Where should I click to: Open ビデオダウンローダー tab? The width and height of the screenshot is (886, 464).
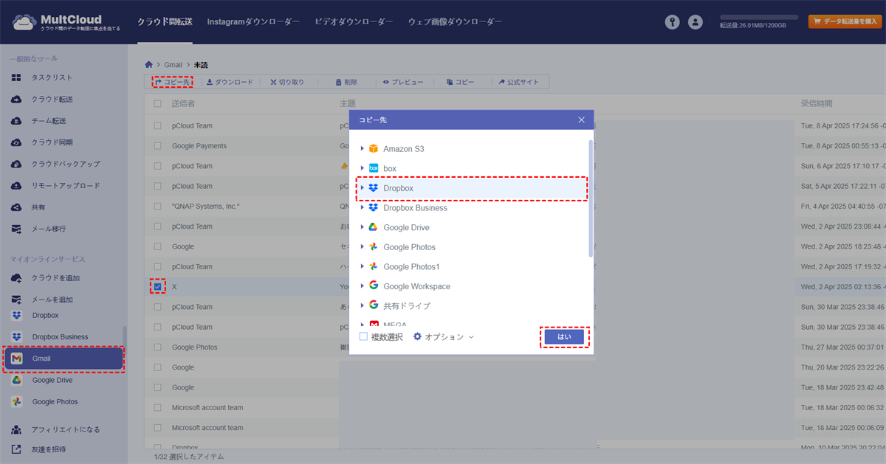[354, 22]
